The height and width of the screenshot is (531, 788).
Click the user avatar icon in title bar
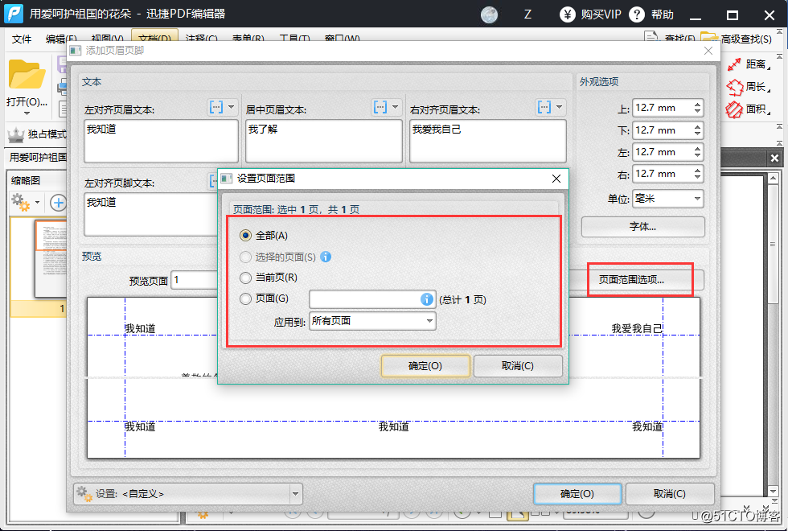pos(489,14)
